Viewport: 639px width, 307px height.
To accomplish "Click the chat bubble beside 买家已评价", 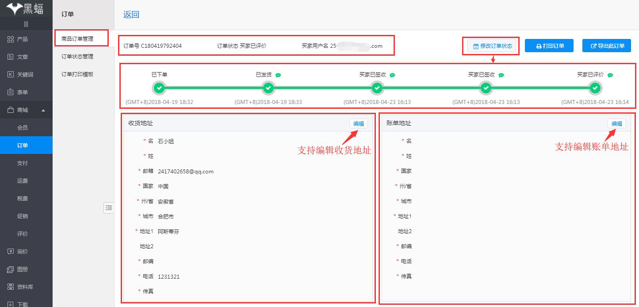I will pyautogui.click(x=611, y=75).
